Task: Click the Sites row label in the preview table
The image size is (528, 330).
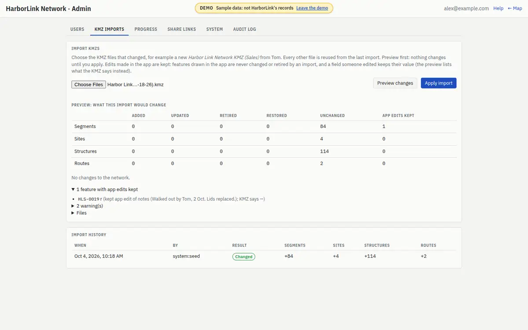Action: point(80,139)
